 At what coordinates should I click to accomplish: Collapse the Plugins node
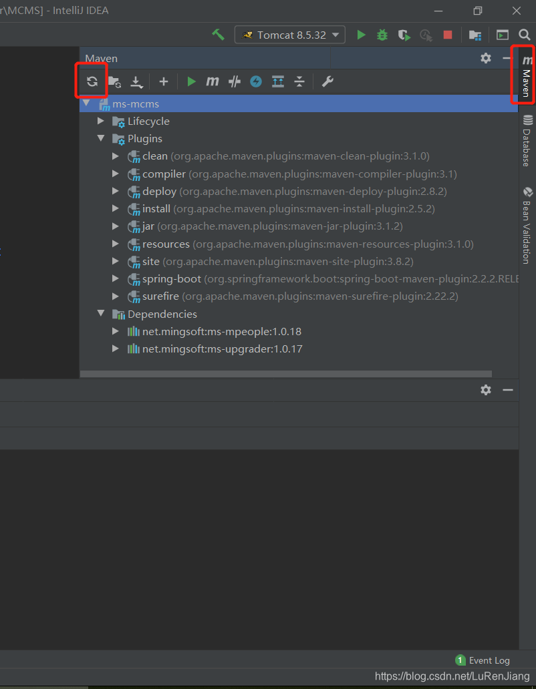pyautogui.click(x=101, y=138)
